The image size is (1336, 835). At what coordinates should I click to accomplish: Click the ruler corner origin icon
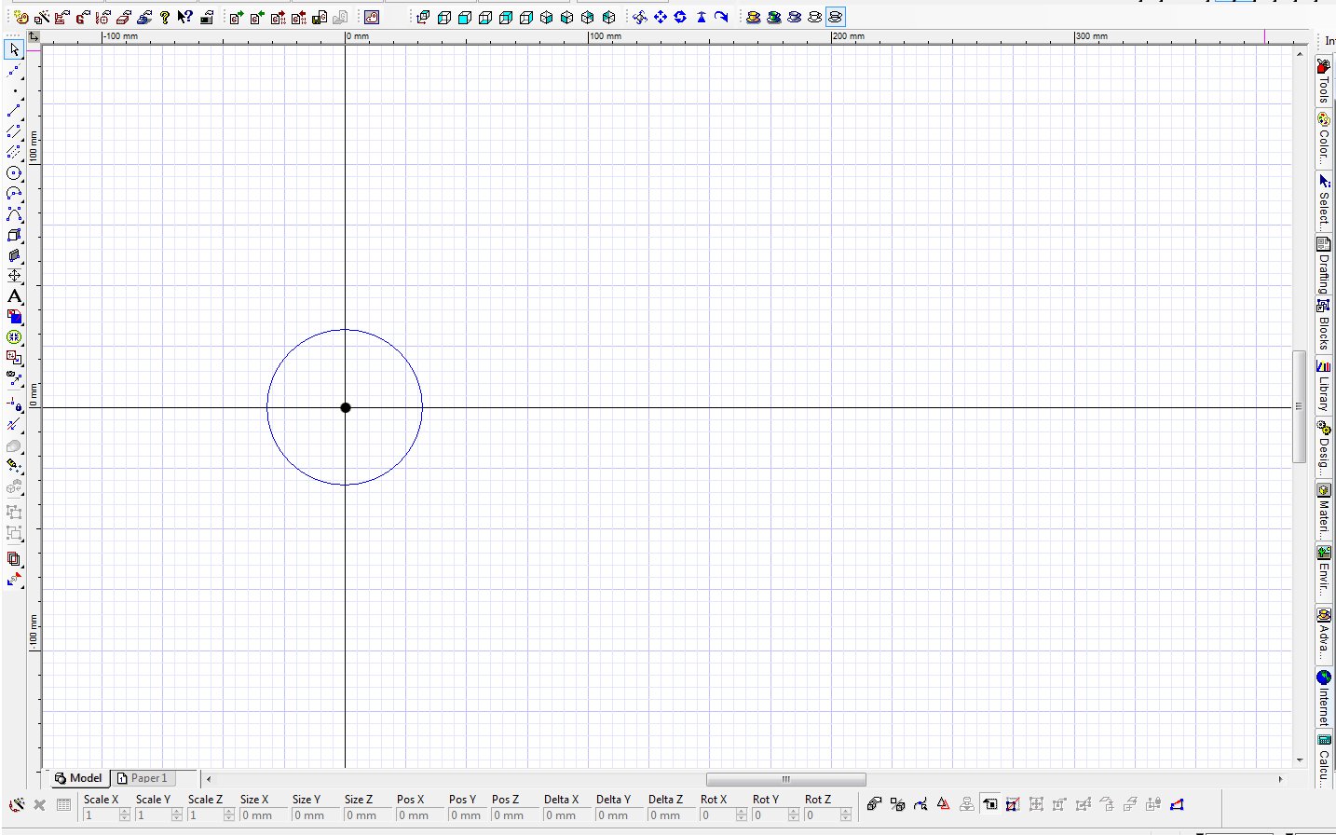(x=34, y=36)
